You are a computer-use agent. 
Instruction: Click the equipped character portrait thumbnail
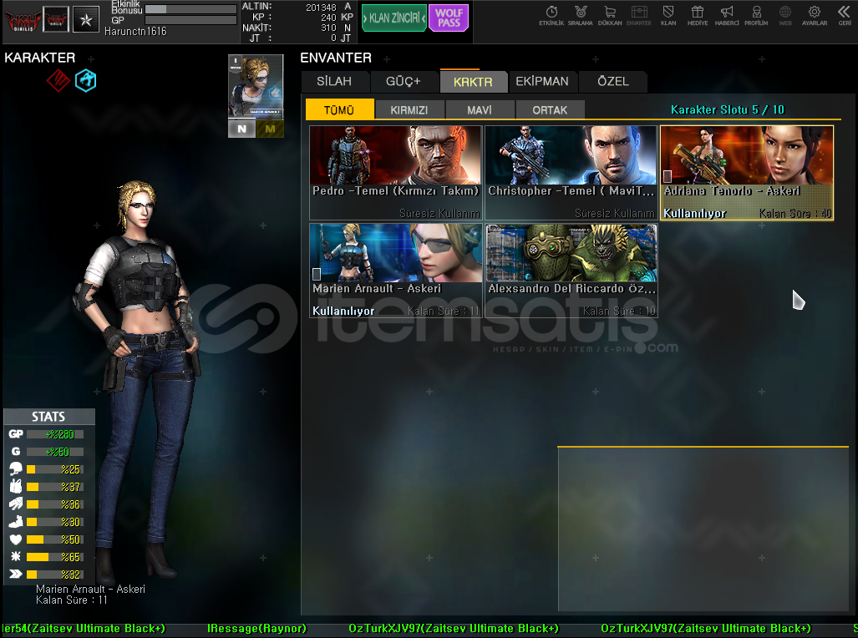[256, 86]
